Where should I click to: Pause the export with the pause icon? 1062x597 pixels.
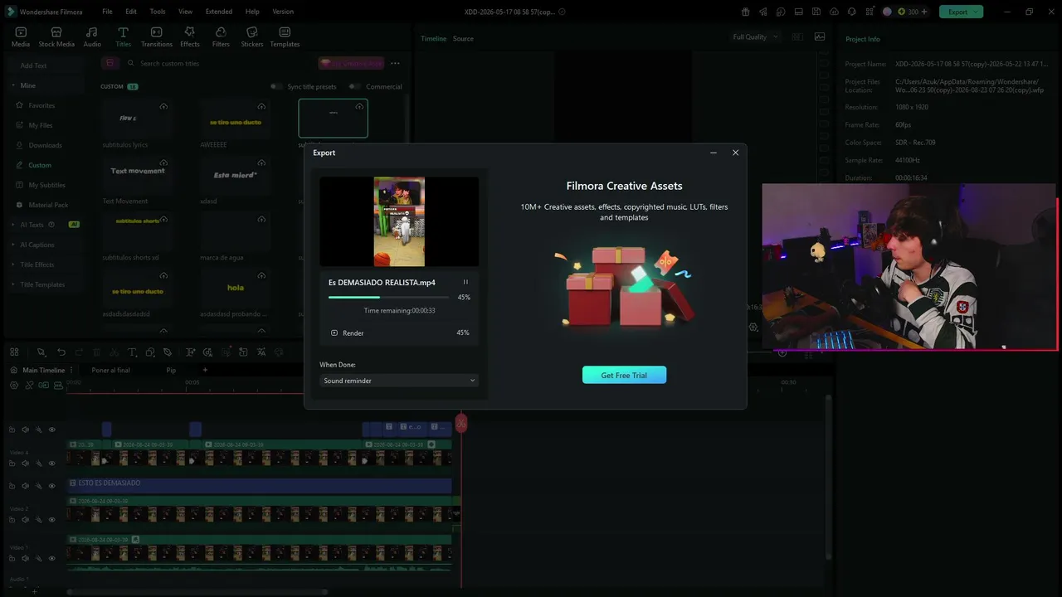point(465,283)
